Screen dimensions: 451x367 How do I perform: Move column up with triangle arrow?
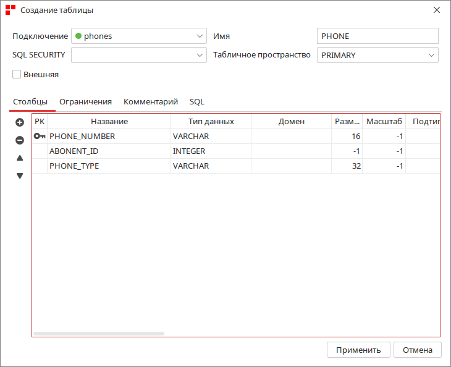20,158
